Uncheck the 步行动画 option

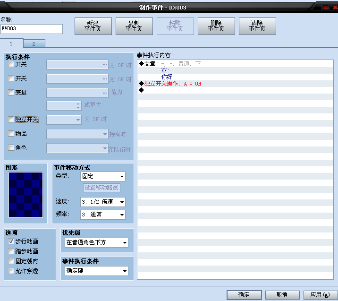[x=11, y=241]
